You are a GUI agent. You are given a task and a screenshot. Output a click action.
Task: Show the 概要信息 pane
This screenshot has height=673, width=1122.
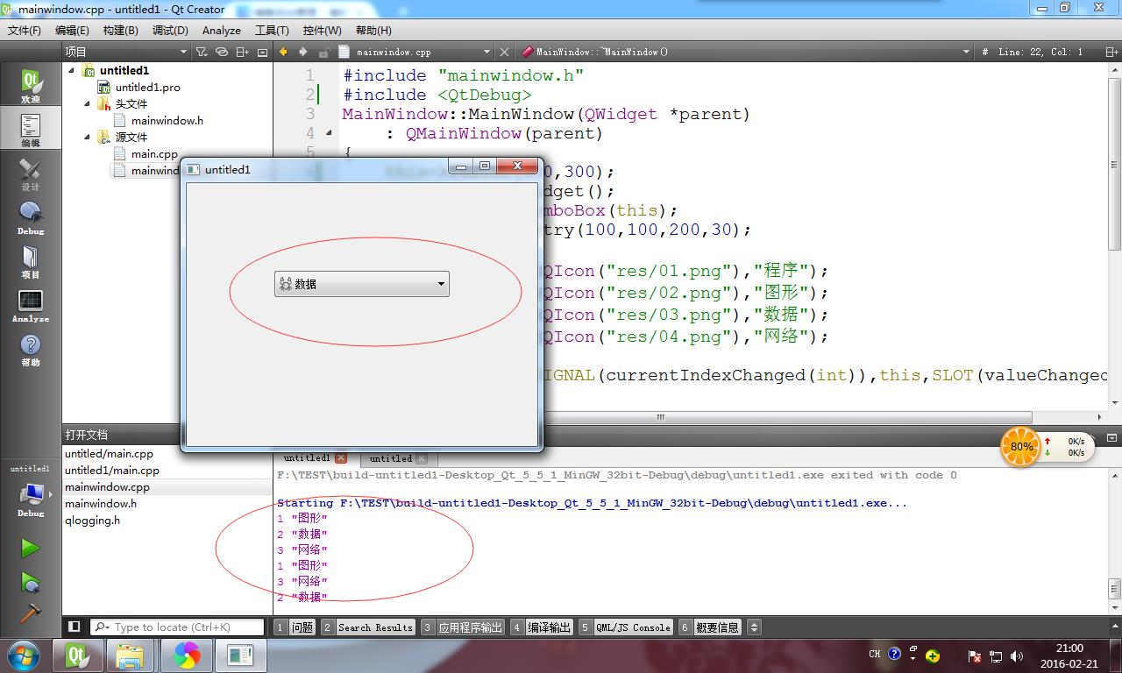(709, 627)
